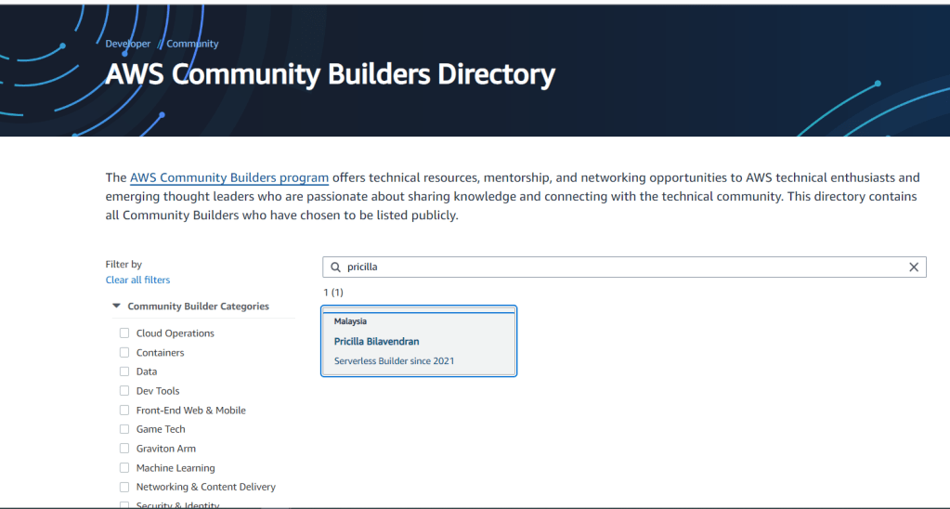Tick the Machine Learning checkbox
This screenshot has height=509, width=950.
point(124,468)
